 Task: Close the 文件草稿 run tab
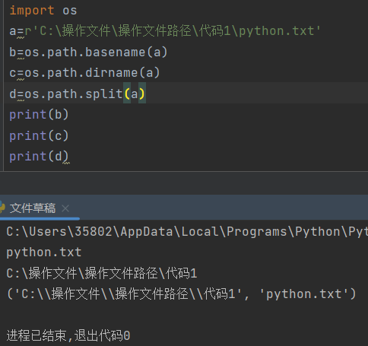65,208
